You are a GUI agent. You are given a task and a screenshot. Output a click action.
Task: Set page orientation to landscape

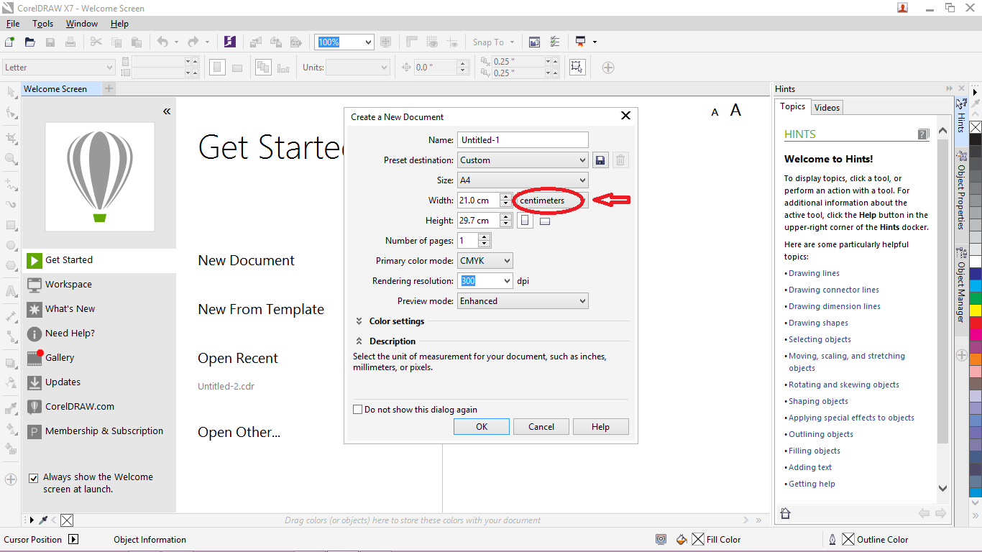click(x=545, y=220)
